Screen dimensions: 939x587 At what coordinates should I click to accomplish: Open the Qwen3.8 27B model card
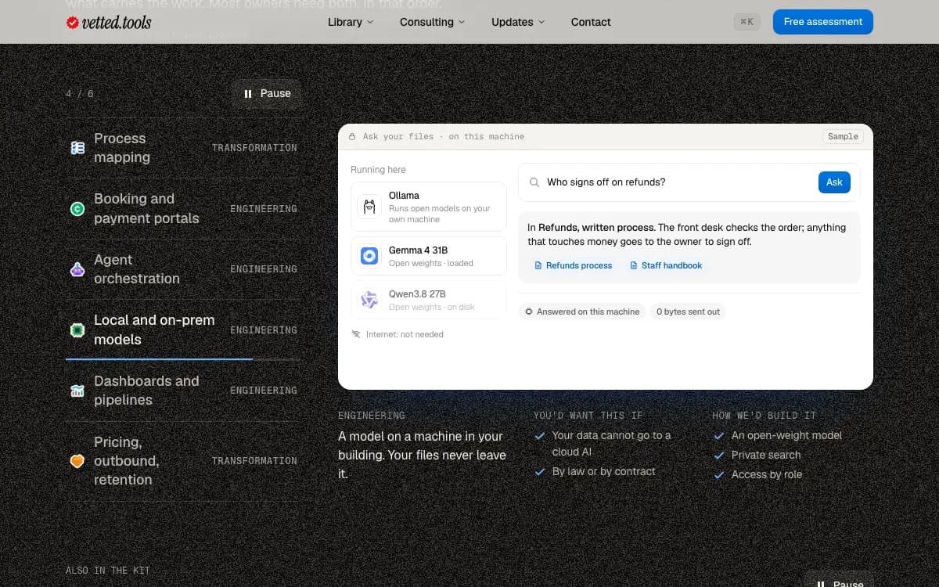click(429, 300)
